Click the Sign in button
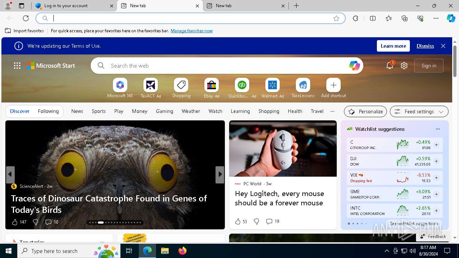 tap(429, 66)
